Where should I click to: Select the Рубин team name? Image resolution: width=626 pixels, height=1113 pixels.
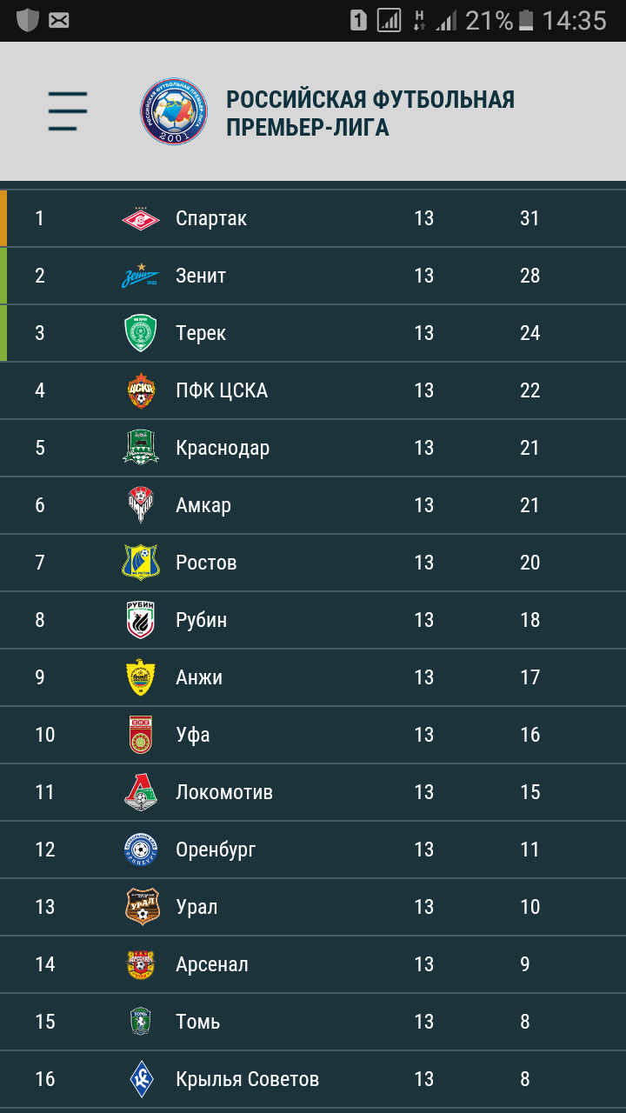tap(201, 620)
